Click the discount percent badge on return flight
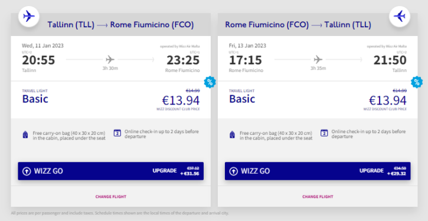Viewport: 428px width, 221px height. pos(417,82)
